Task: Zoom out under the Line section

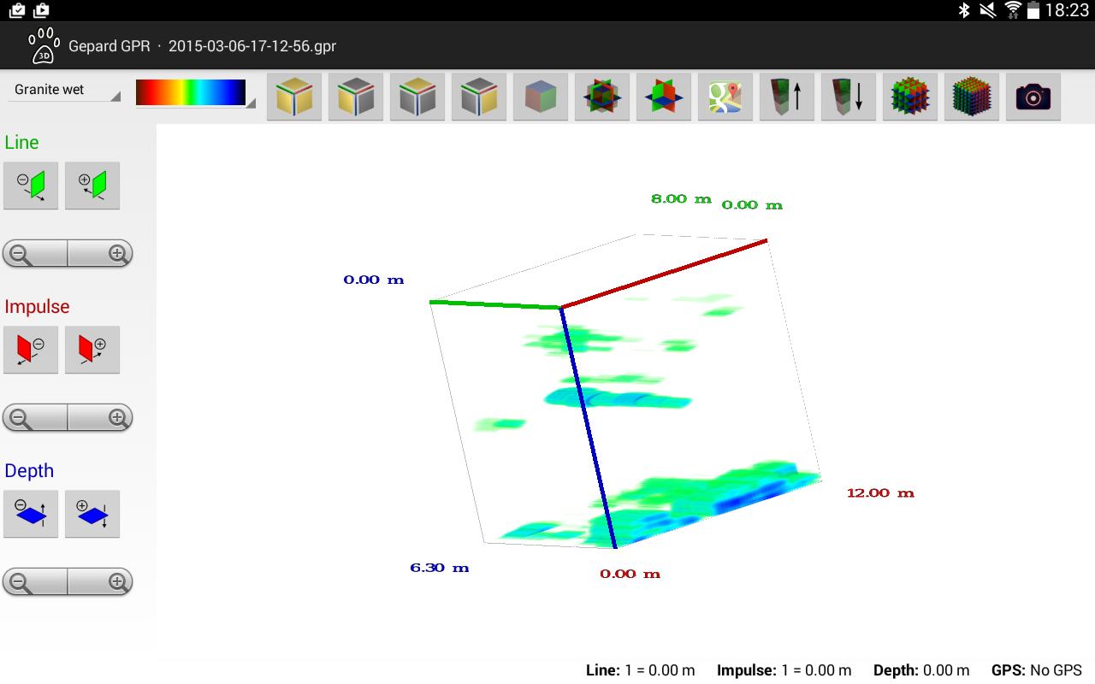Action: click(x=35, y=254)
